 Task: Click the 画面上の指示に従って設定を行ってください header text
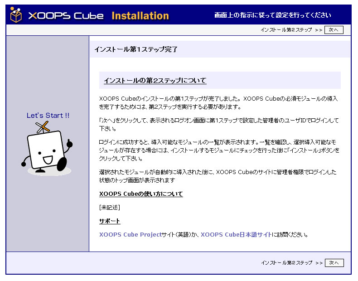click(273, 15)
